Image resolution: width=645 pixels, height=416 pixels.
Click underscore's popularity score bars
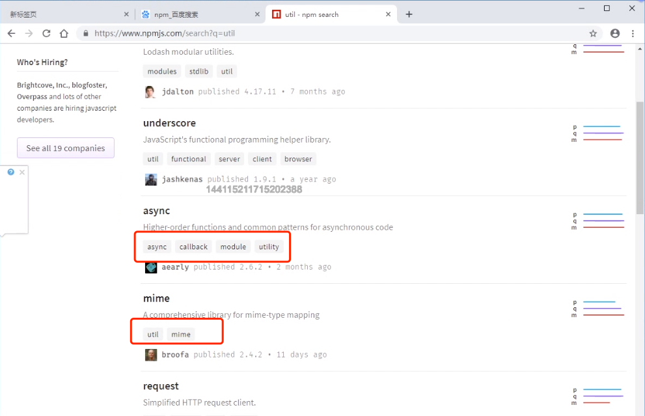click(599, 133)
